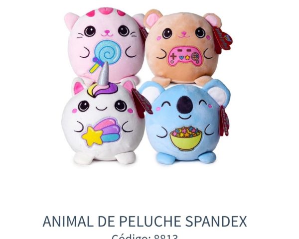The height and width of the screenshot is (239, 299).
Task: Click the red hang tag on koala
Action: click(x=224, y=121)
